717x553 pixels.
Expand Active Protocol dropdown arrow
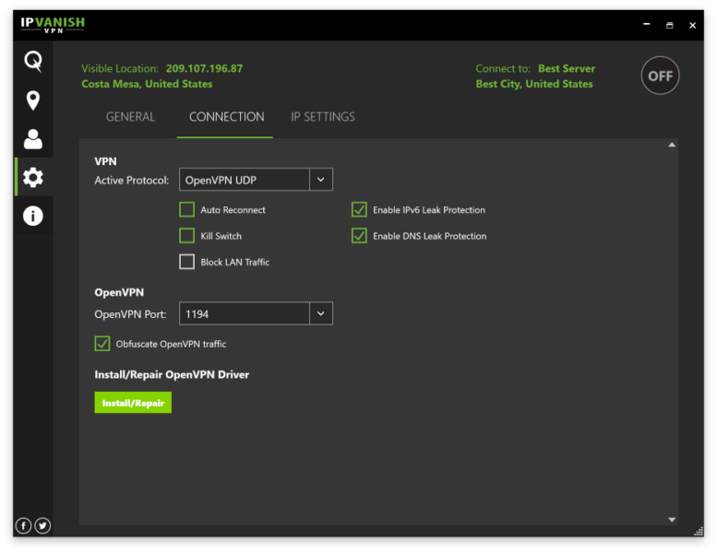pos(321,180)
